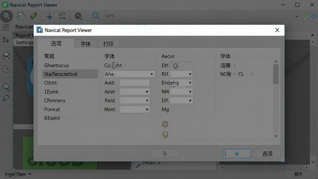Open the NM dropdown
Image resolution: width=318 pixels, height=179 pixels.
[181, 92]
